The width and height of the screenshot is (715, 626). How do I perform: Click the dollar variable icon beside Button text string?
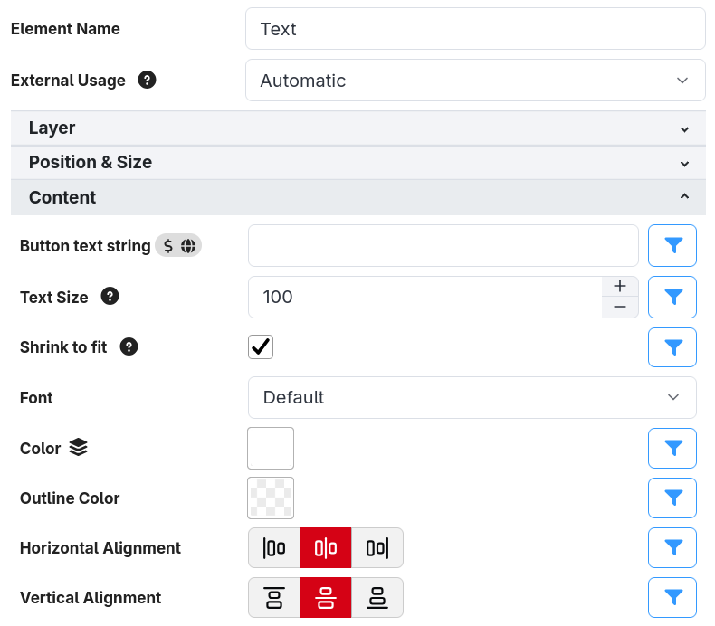[x=167, y=246]
